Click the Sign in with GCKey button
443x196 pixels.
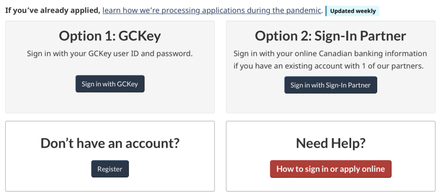click(110, 84)
